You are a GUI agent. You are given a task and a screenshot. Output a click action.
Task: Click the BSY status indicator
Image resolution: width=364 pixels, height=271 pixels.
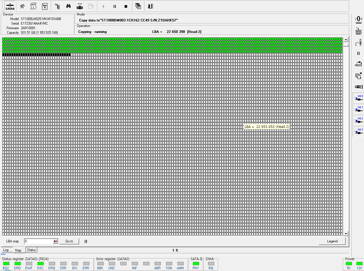pos(6,263)
